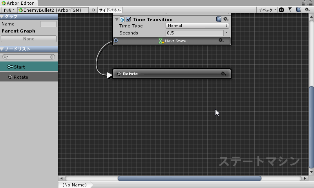
Task: Select the Rotate node in node list
Action: pyautogui.click(x=29, y=77)
